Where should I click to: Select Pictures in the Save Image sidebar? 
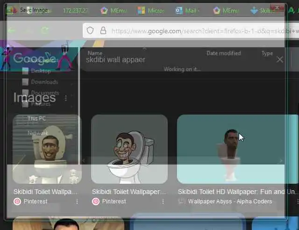click(41, 104)
